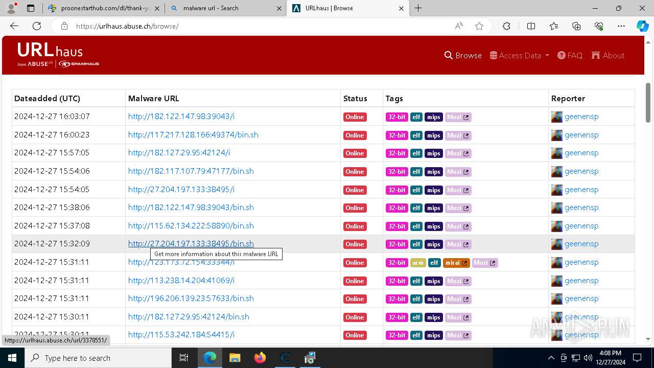Open Copilot sidebar icon

pos(642,26)
